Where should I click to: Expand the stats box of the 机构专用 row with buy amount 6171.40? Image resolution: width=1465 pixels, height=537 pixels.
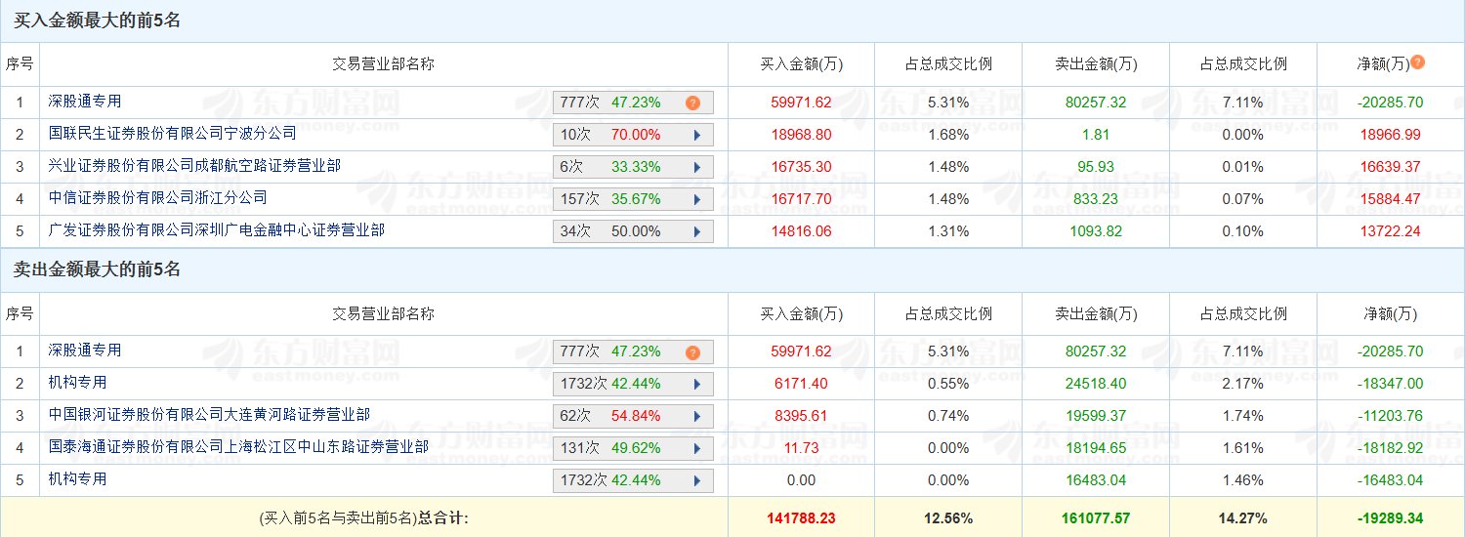tap(697, 385)
